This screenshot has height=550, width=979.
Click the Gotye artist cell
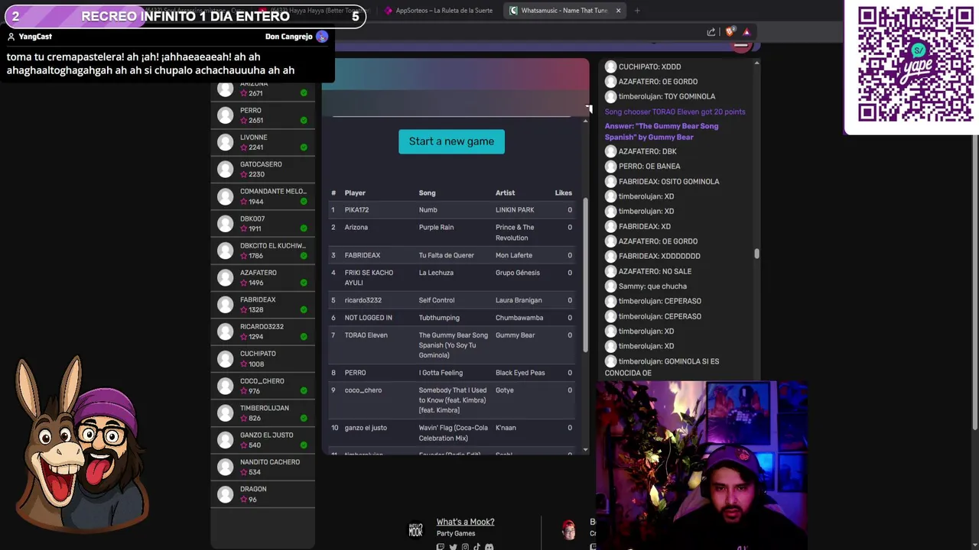click(x=505, y=390)
